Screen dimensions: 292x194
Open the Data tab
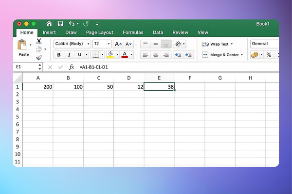158,32
